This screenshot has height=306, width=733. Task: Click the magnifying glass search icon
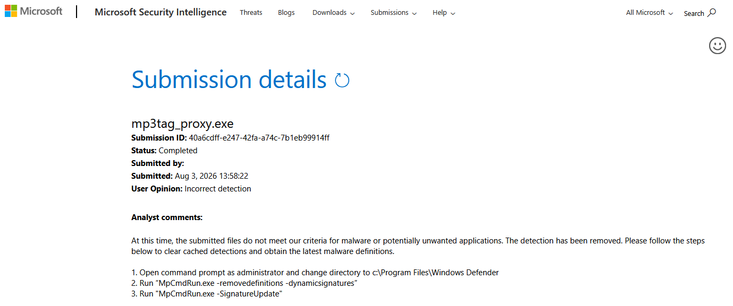tap(712, 12)
